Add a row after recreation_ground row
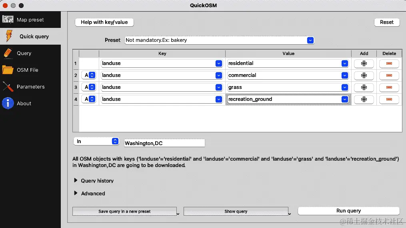Image resolution: width=406 pixels, height=228 pixels. (364, 99)
